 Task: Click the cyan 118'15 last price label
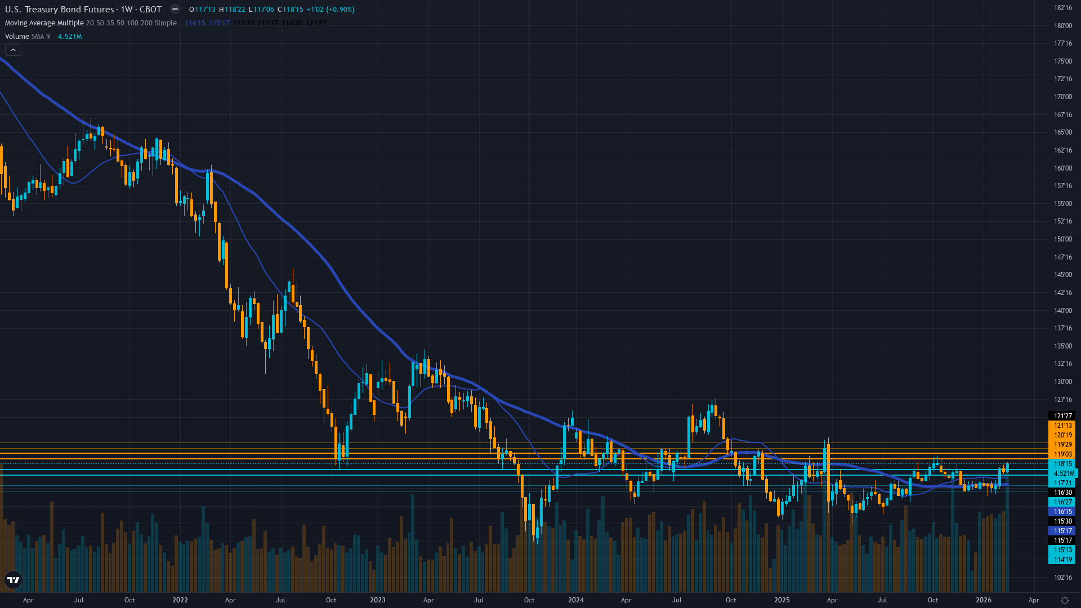click(x=1062, y=464)
